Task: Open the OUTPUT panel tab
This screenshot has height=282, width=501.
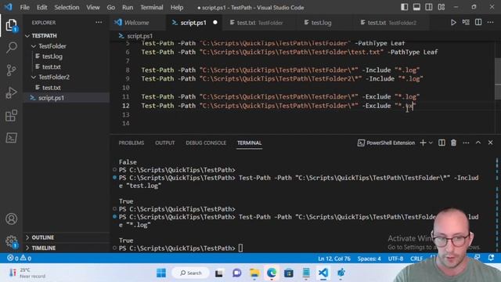Action: 165,143
